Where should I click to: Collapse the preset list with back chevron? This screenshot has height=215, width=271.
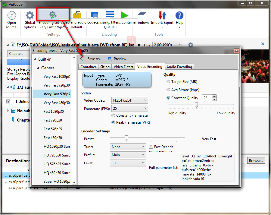coord(82,59)
